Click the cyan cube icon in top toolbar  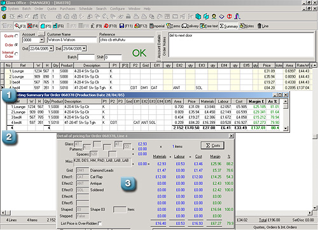pos(198,17)
